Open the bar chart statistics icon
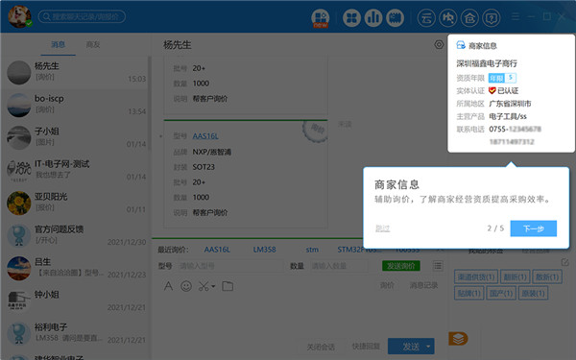The width and height of the screenshot is (576, 360). click(373, 17)
